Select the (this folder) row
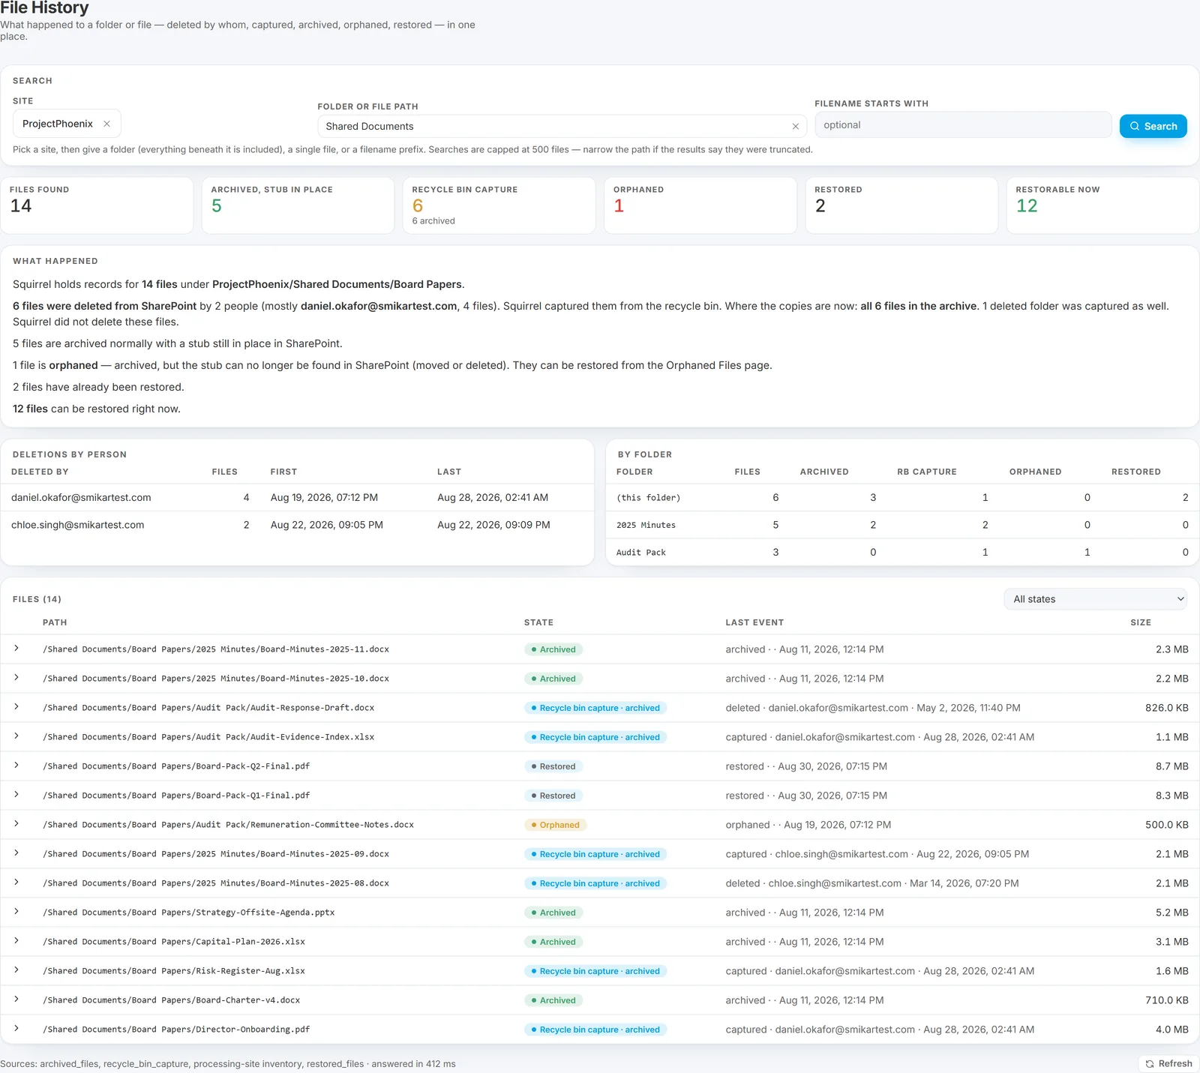1200x1073 pixels. pos(902,497)
